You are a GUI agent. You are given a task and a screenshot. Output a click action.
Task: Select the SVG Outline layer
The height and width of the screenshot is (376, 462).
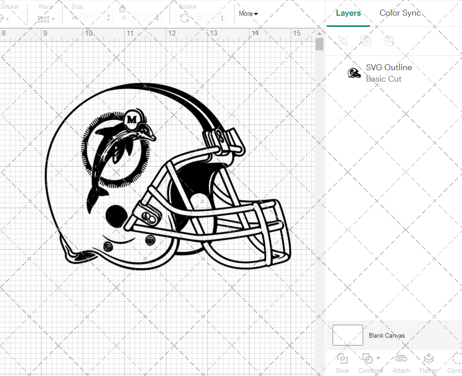click(x=388, y=73)
